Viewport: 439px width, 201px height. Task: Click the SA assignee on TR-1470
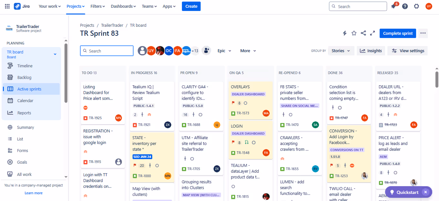[315, 125]
